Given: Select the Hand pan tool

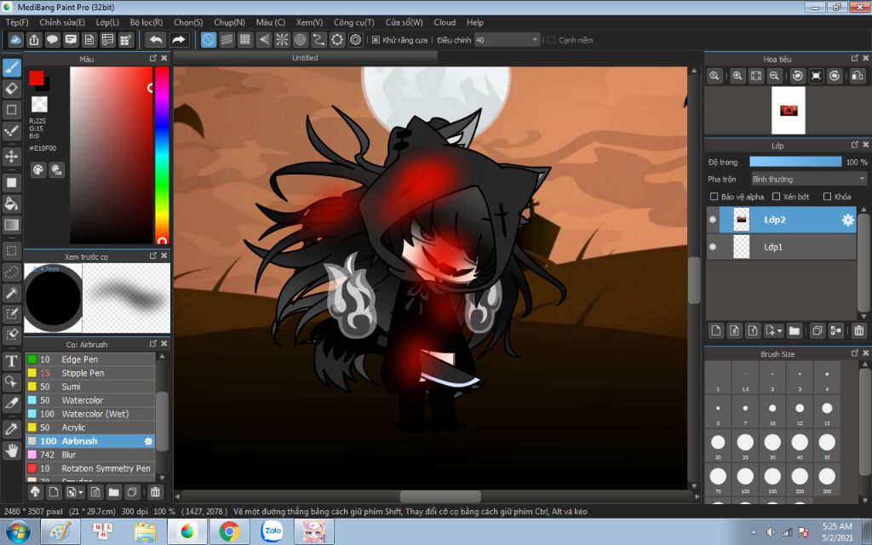Looking at the screenshot, I should tap(12, 450).
